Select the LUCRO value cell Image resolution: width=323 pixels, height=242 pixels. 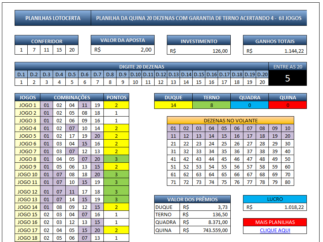[x=275, y=207]
